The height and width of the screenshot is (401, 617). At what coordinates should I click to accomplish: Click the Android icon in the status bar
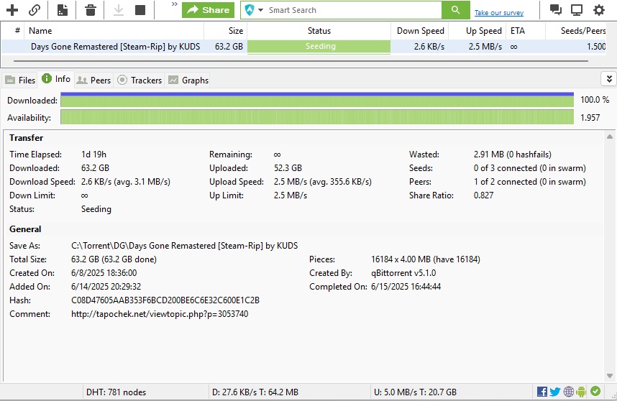(581, 392)
